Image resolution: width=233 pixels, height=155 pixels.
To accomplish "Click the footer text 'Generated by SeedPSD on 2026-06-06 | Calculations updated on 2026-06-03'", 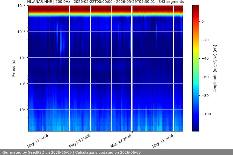I will point(71,152).
